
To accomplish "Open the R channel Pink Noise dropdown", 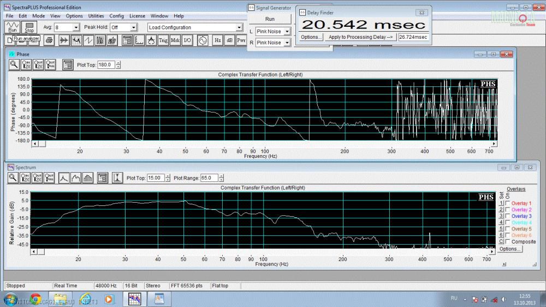I will point(287,43).
